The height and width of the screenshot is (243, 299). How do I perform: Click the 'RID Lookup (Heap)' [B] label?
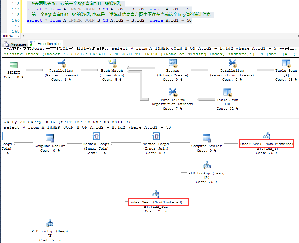[x=50, y=231]
